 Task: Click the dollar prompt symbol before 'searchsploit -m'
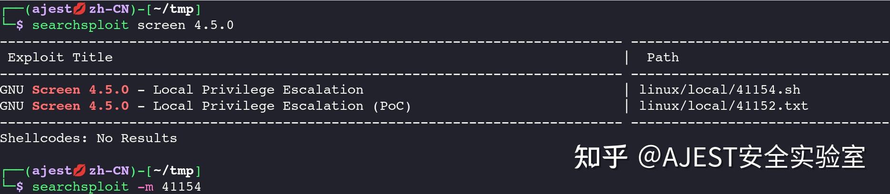[20, 187]
